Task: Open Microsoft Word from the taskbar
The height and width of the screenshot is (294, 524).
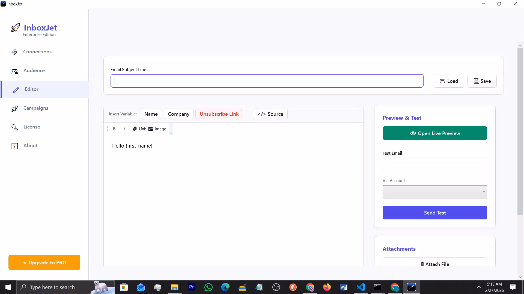Action: 344,287
